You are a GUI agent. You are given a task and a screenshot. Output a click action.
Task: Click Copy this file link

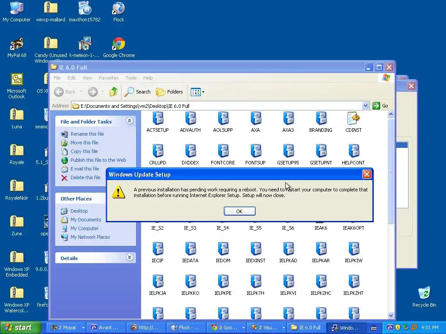[84, 151]
